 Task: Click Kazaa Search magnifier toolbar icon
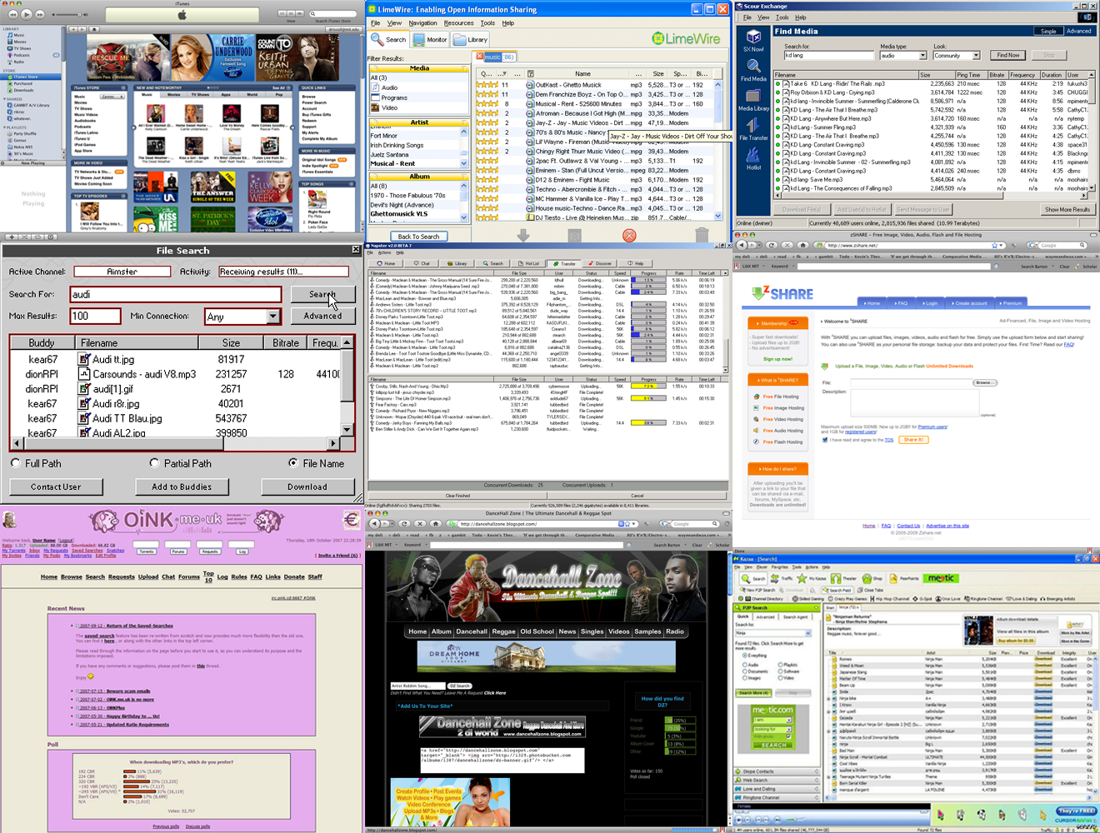tap(753, 578)
